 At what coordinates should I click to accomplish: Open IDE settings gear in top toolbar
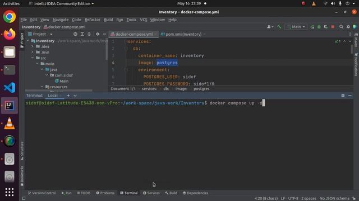(348, 27)
